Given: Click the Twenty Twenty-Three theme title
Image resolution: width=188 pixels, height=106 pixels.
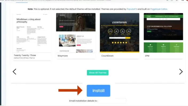Looking at the screenshot, I should click(25, 55).
